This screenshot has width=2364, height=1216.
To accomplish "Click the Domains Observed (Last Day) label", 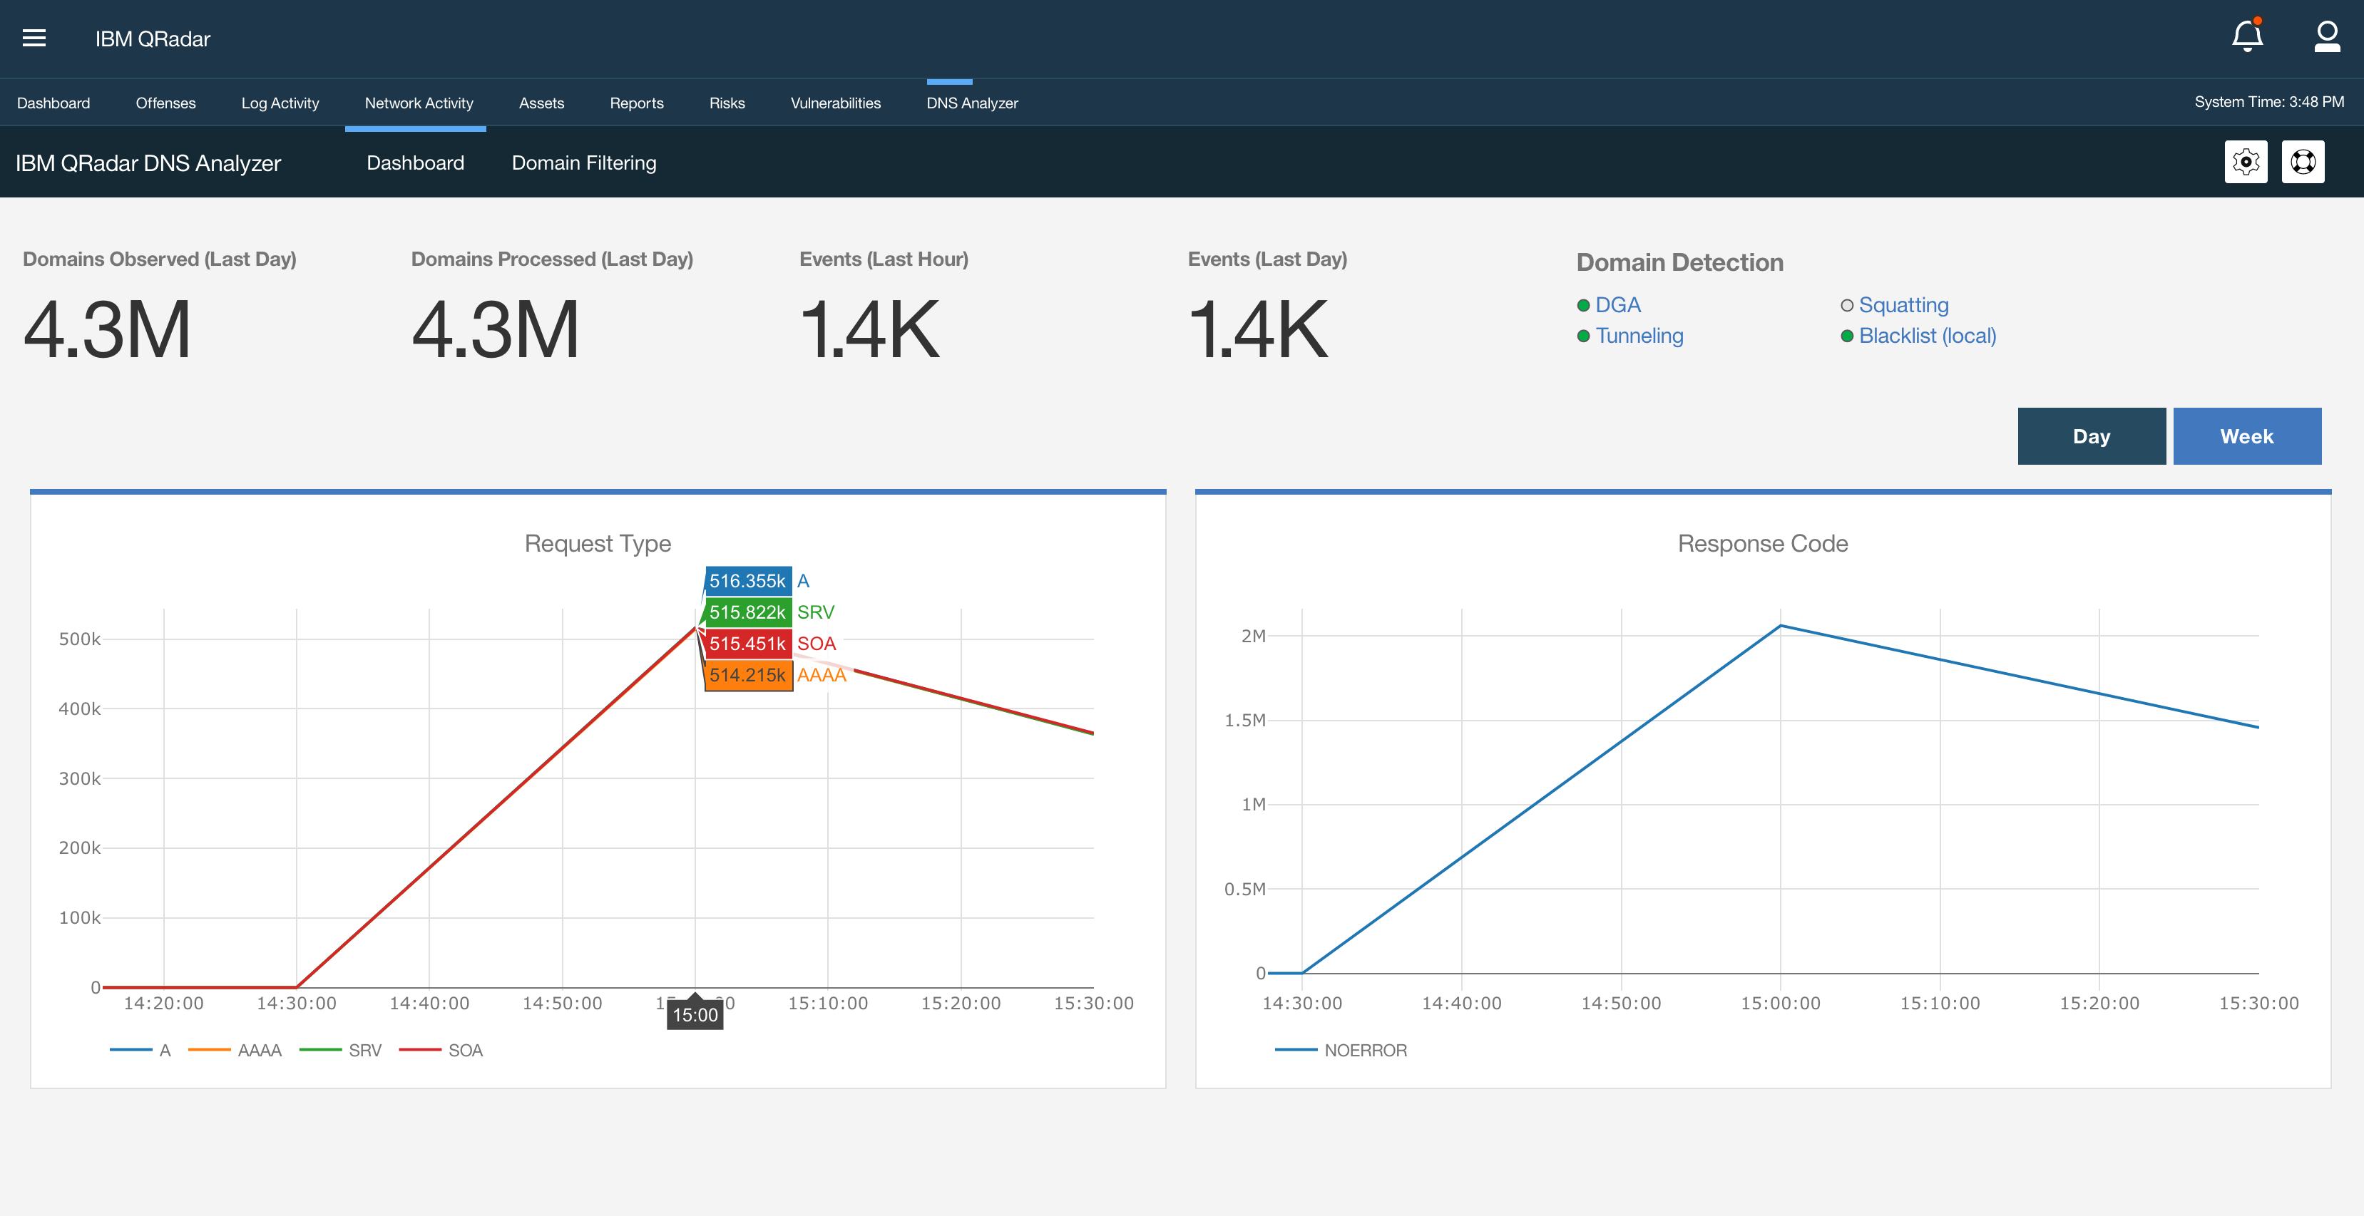I will 160,259.
